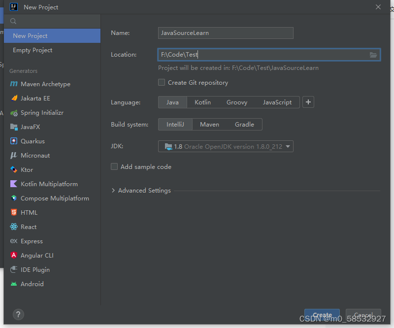Choose Maven build system
Image resolution: width=394 pixels, height=328 pixels.
(x=210, y=125)
